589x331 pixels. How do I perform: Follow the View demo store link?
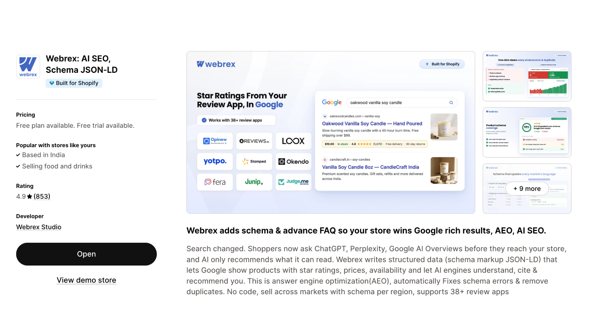tap(87, 280)
